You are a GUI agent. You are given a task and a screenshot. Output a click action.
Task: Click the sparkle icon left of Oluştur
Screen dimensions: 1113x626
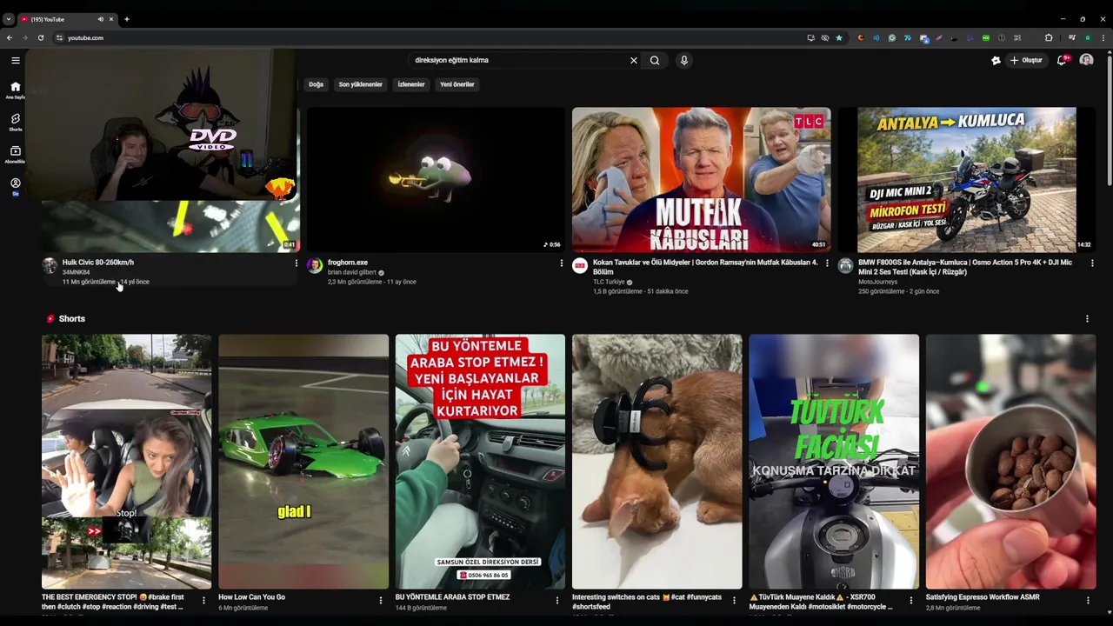point(996,60)
